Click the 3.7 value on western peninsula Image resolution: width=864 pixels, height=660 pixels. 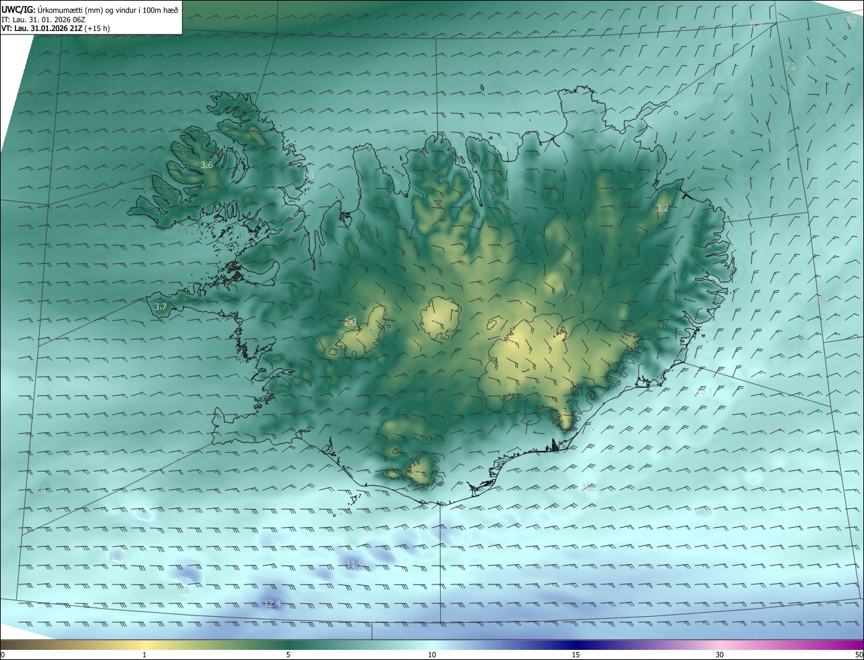point(160,307)
